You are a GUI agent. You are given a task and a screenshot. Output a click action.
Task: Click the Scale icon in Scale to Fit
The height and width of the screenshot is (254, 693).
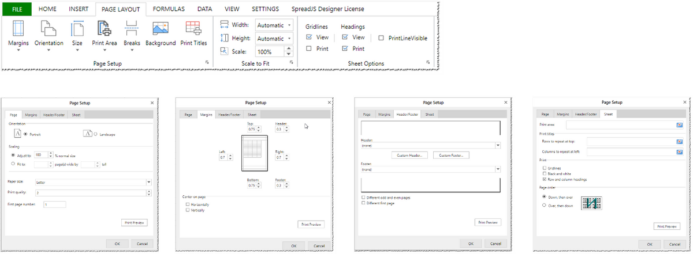(x=225, y=51)
